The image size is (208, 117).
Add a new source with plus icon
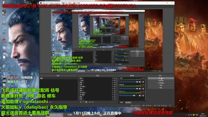pos(81,102)
